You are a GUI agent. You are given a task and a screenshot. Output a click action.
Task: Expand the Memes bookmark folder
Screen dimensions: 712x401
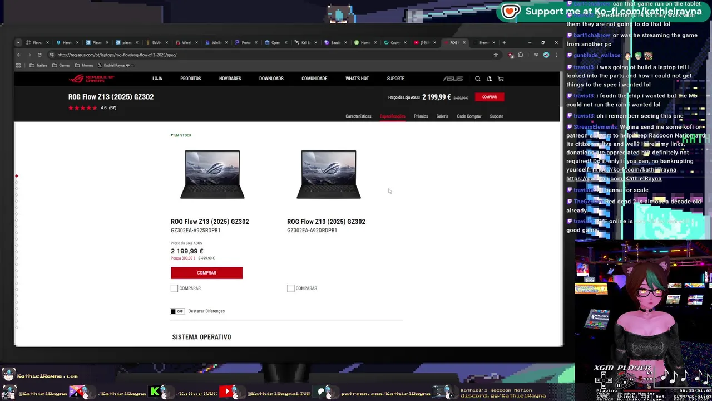tap(84, 65)
